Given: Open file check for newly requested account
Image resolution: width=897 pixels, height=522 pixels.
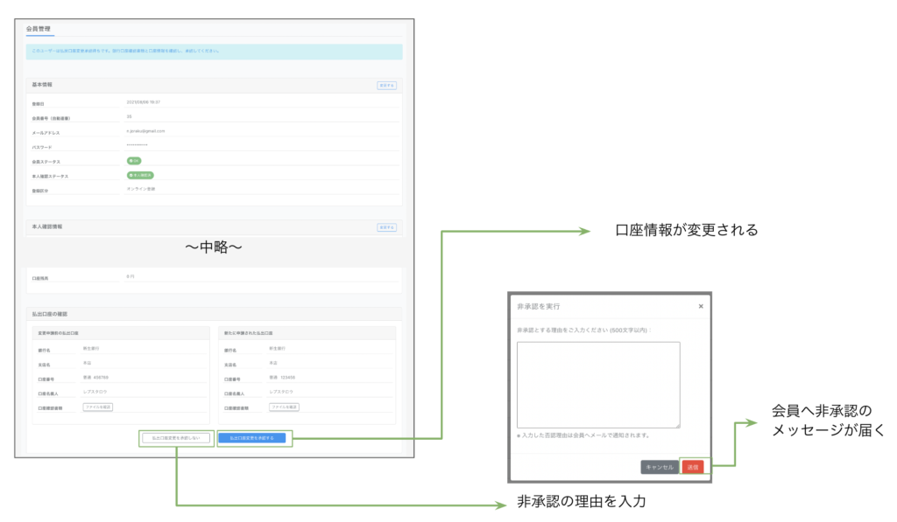Looking at the screenshot, I should coord(284,407).
